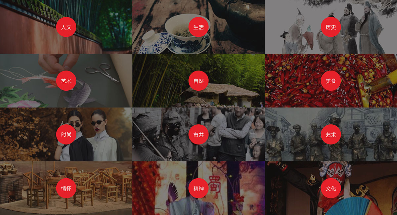The width and height of the screenshot is (397, 215).
Task: Click 艺术 circle over the bronze statues
Action: coord(331,135)
